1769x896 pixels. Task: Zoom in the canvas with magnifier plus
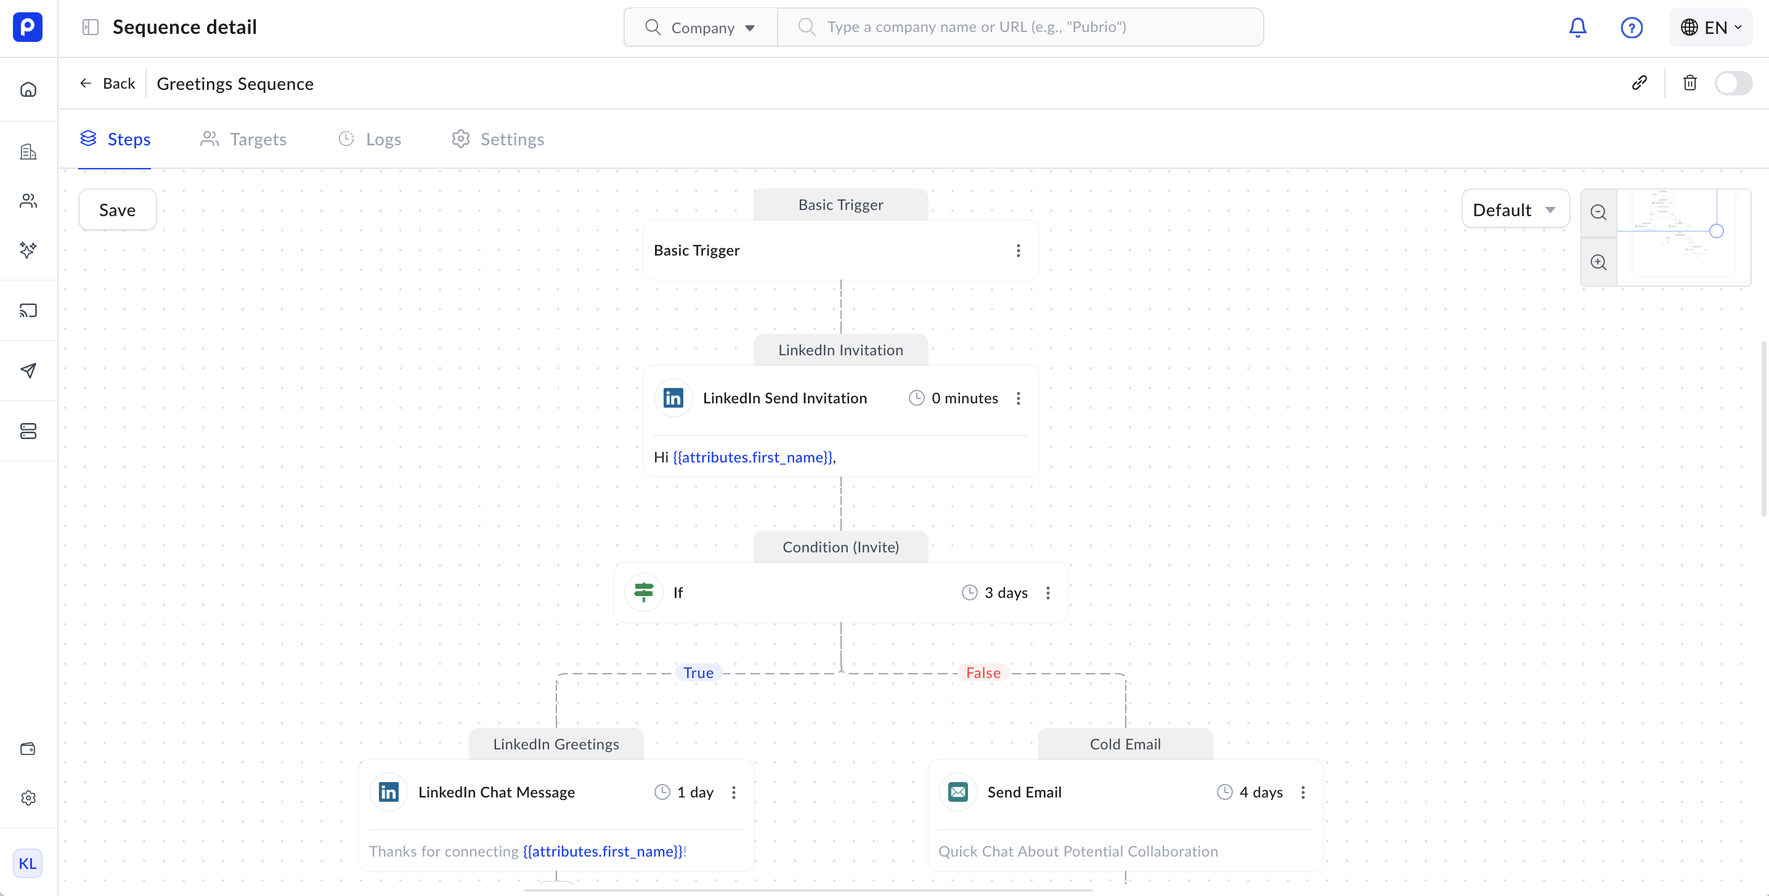[x=1598, y=262]
